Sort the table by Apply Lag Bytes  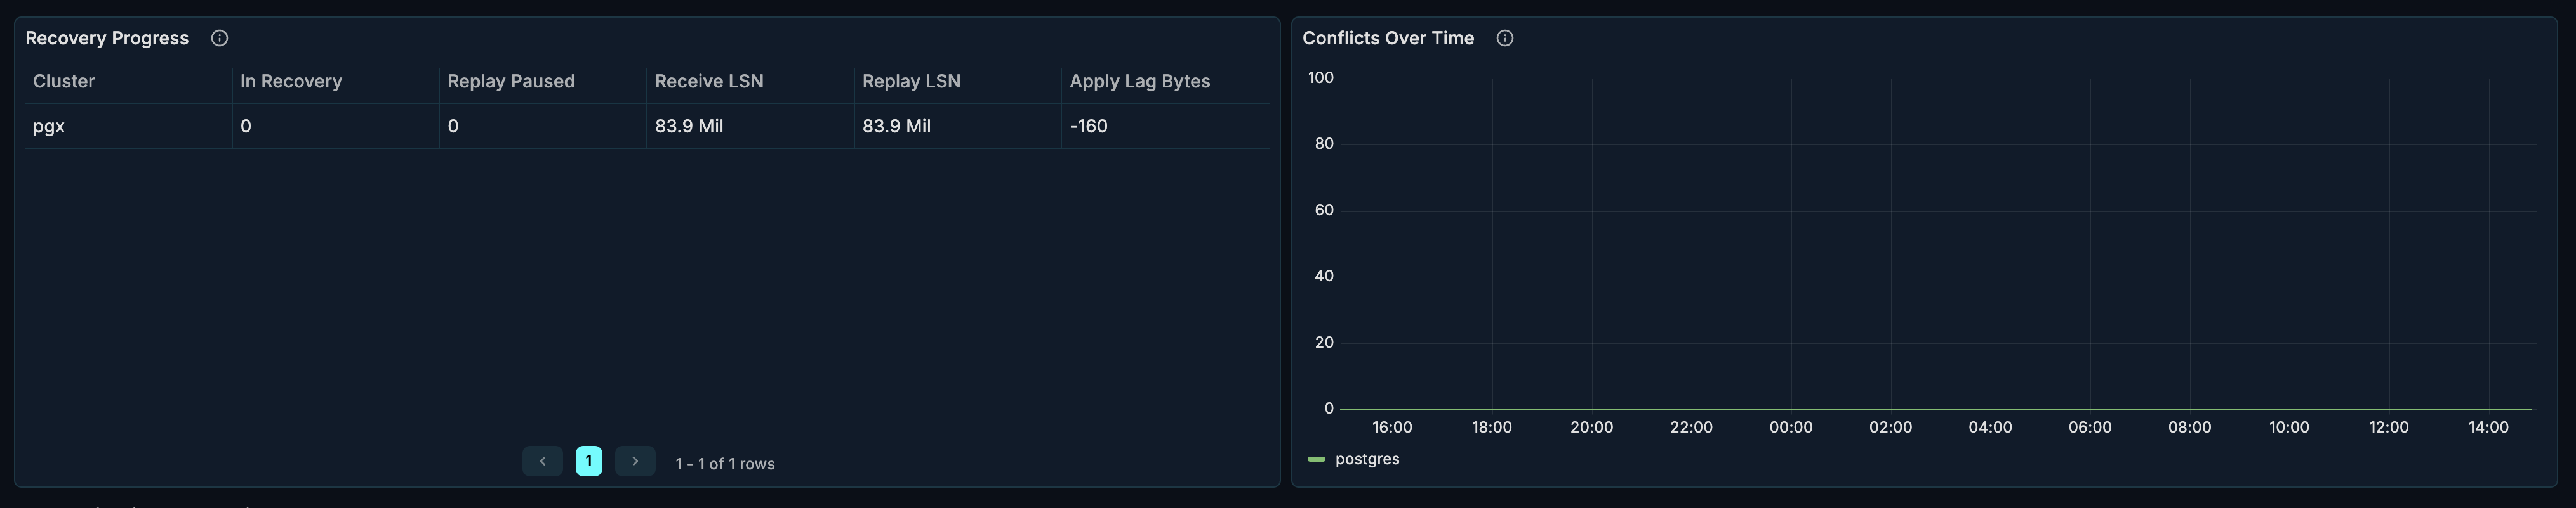pos(1140,81)
